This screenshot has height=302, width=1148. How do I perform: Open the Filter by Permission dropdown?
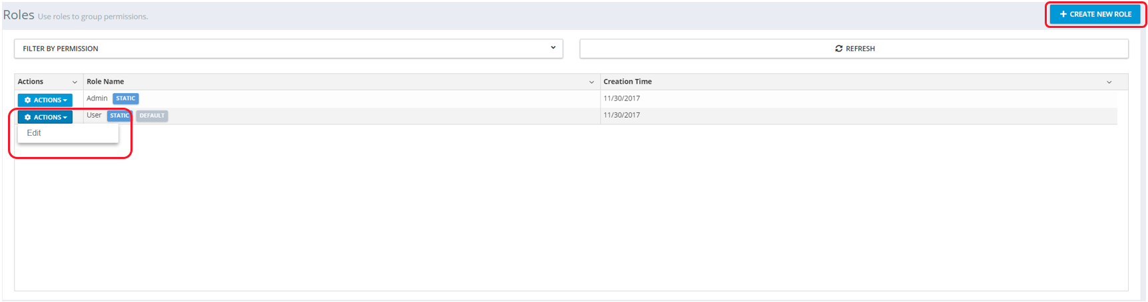click(288, 49)
